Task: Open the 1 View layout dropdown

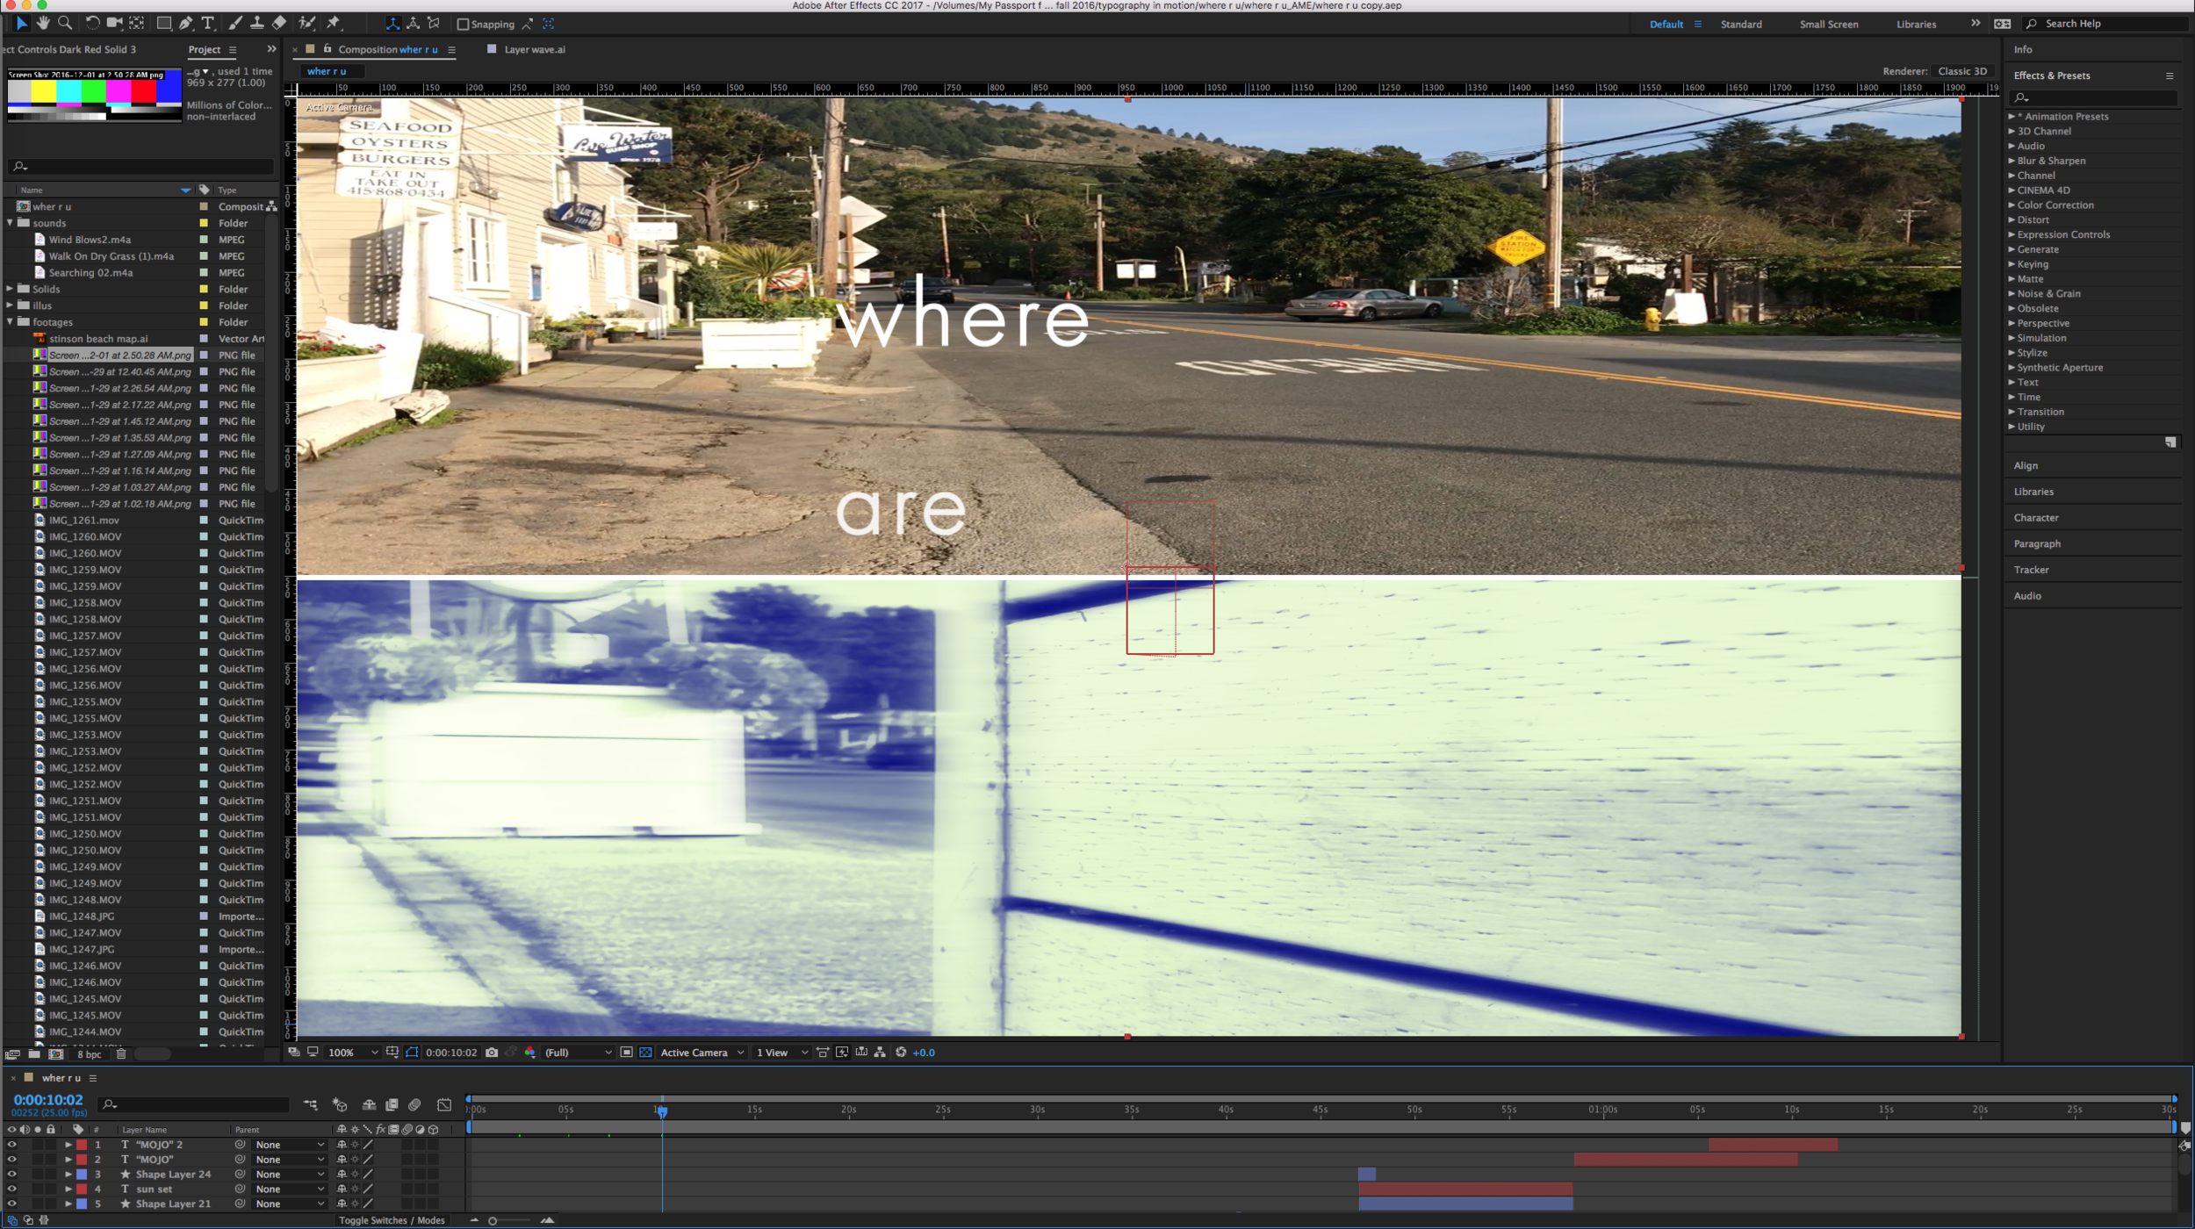Action: 781,1053
